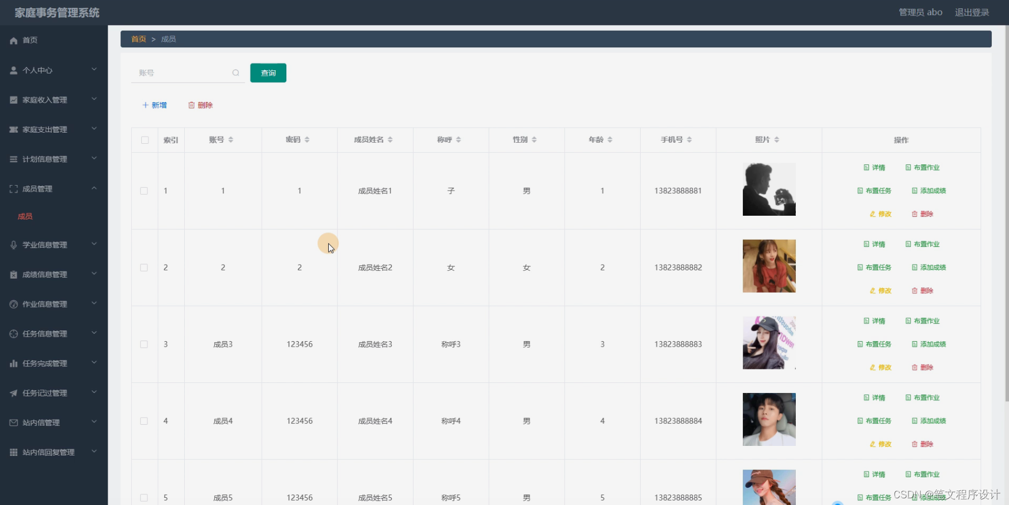Expand the 个人中心 submenu chevron
The height and width of the screenshot is (505, 1009).
click(94, 69)
